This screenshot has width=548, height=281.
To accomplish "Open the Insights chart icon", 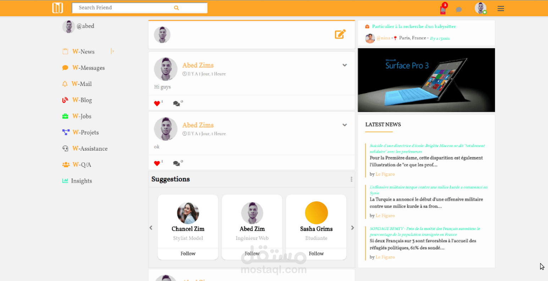I will coord(65,181).
